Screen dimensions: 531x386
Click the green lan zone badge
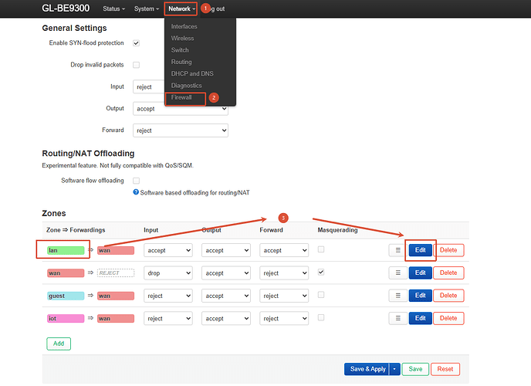(x=66, y=250)
